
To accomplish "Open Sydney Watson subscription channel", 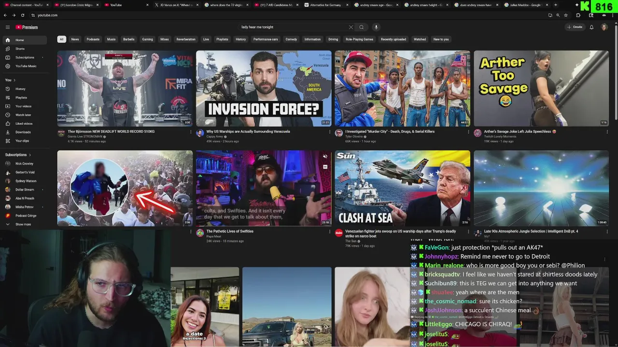I will tap(25, 181).
